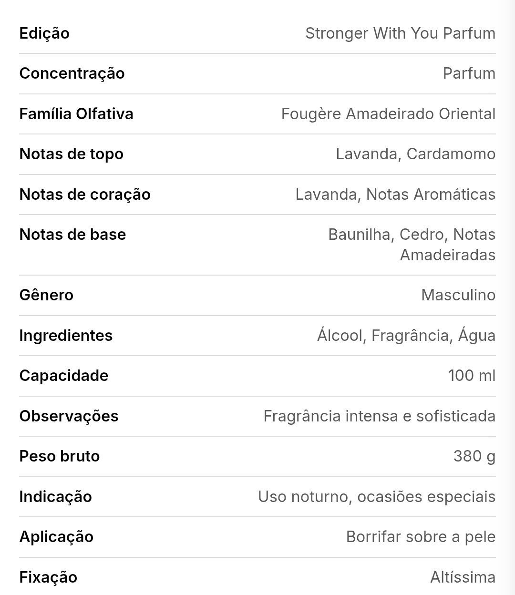Click the 'Stronger With You Parfum' edition value
515x595 pixels.
[x=400, y=33]
